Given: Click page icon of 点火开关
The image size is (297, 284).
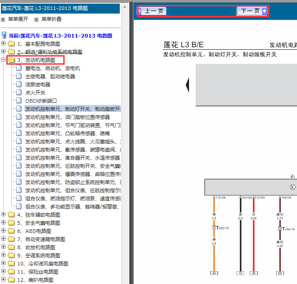Looking at the screenshot, I should pos(19,92).
